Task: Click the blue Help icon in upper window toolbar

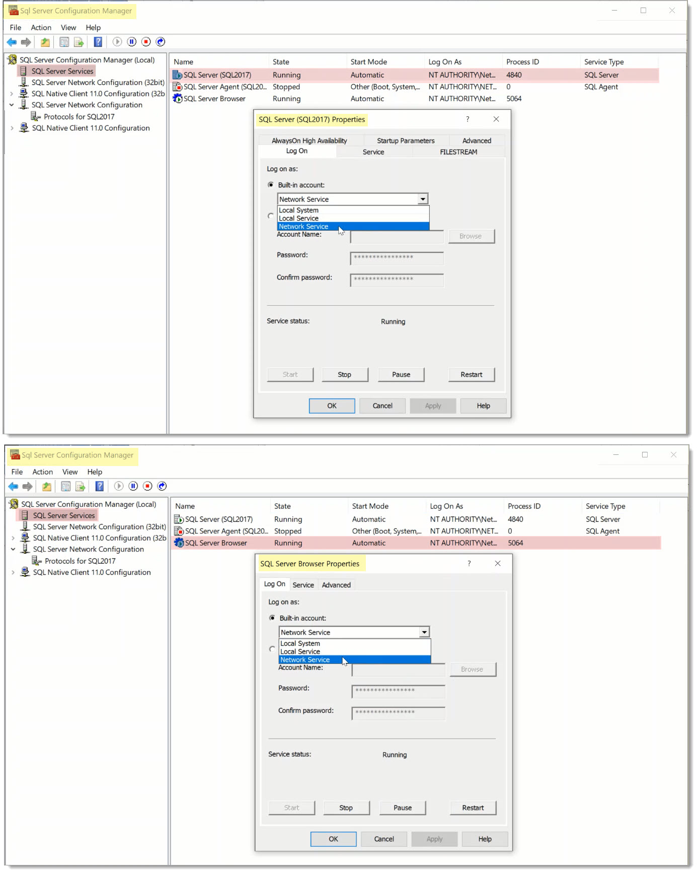Action: pos(98,42)
